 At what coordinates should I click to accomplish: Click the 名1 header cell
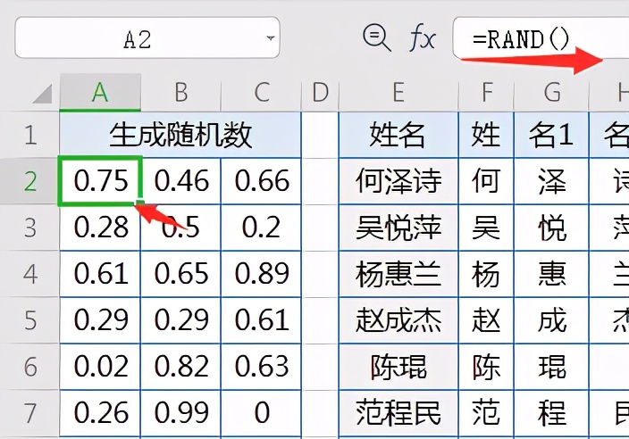coord(551,135)
